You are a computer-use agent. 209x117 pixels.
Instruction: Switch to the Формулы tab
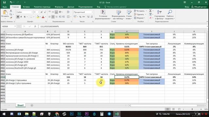pos(59,7)
